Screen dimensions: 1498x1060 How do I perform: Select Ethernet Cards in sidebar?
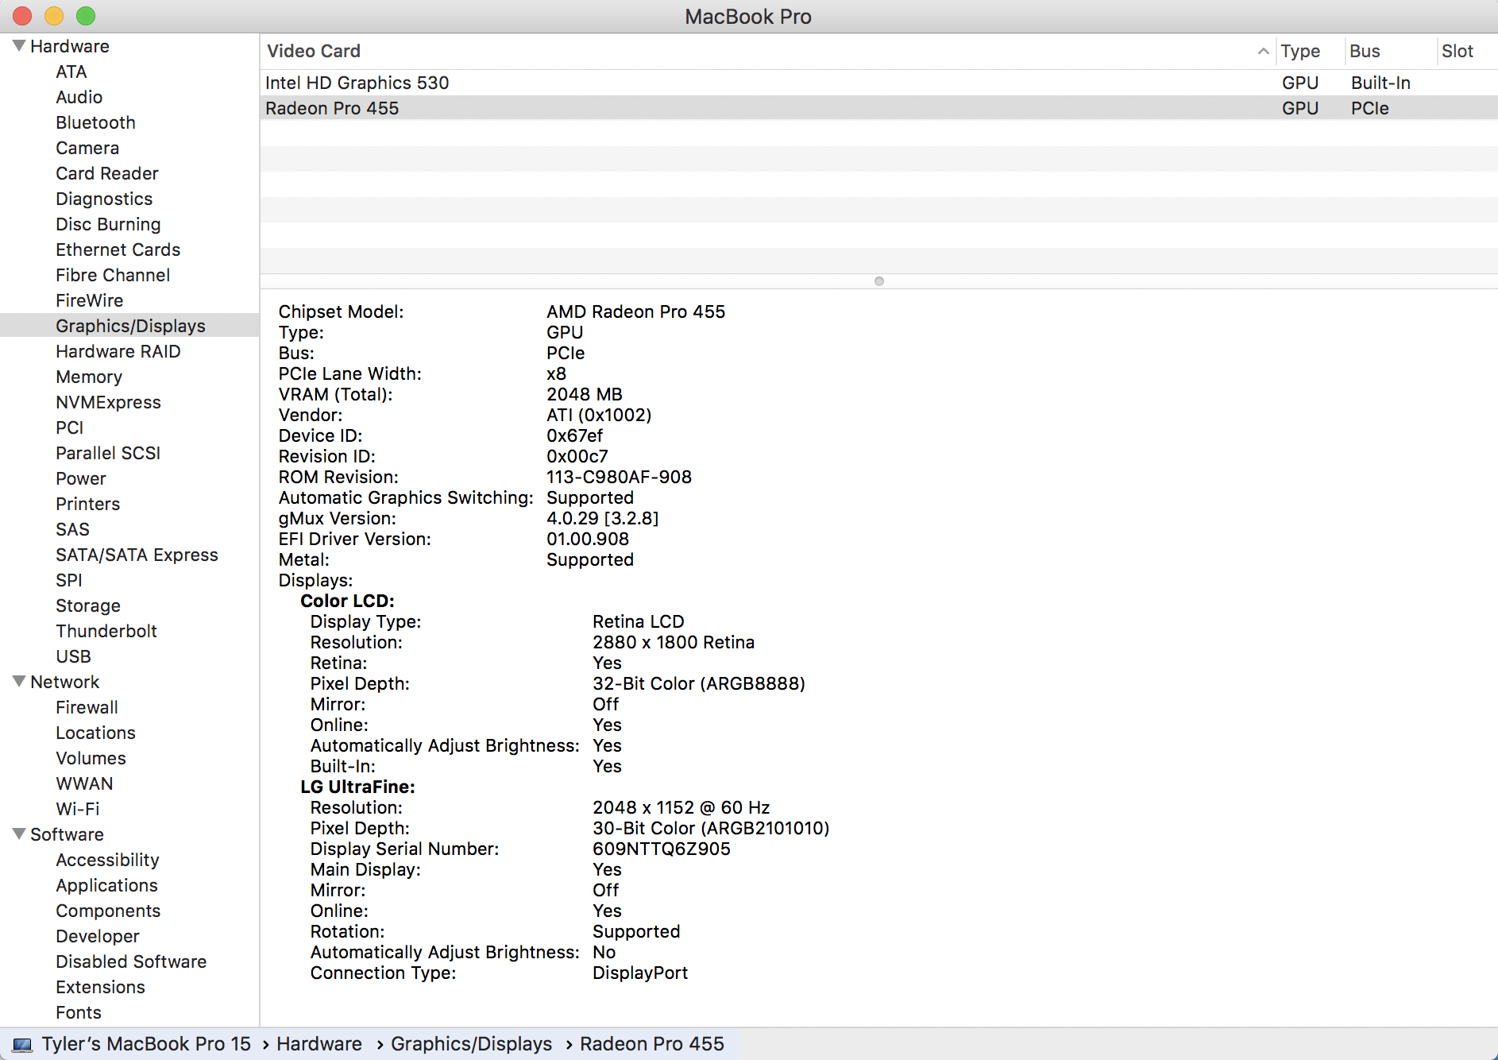[x=118, y=250]
